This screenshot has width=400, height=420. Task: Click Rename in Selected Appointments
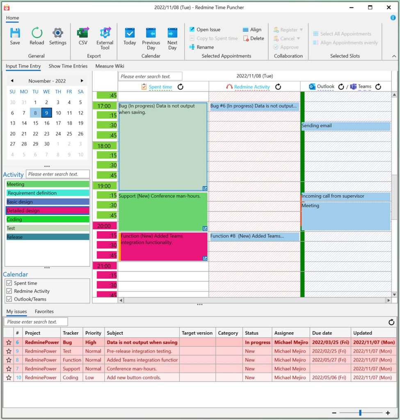click(201, 47)
